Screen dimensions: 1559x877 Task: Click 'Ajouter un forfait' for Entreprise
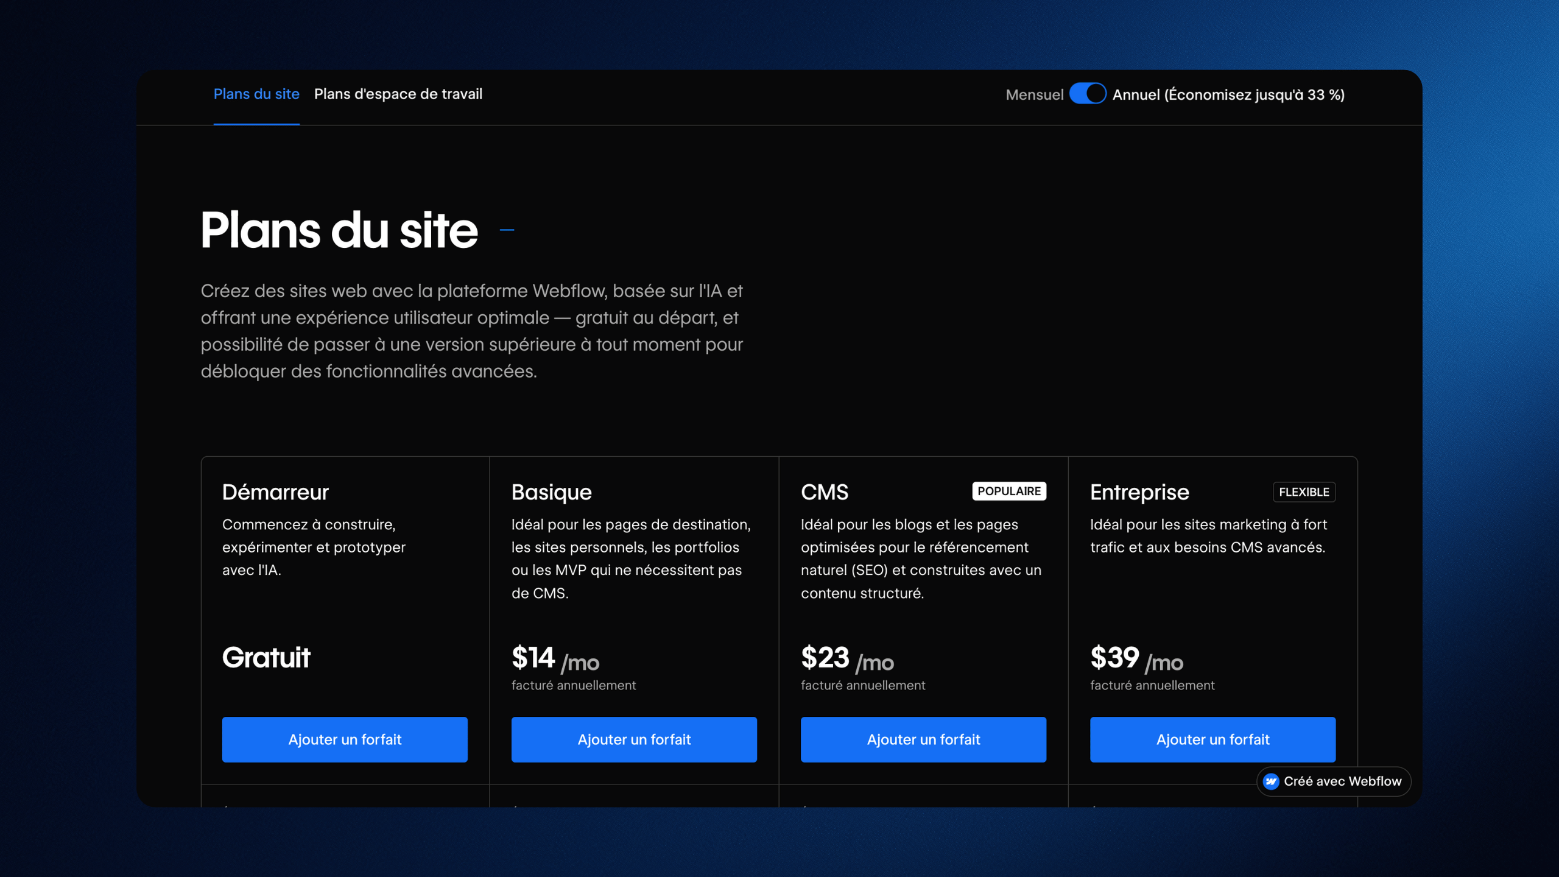point(1212,739)
